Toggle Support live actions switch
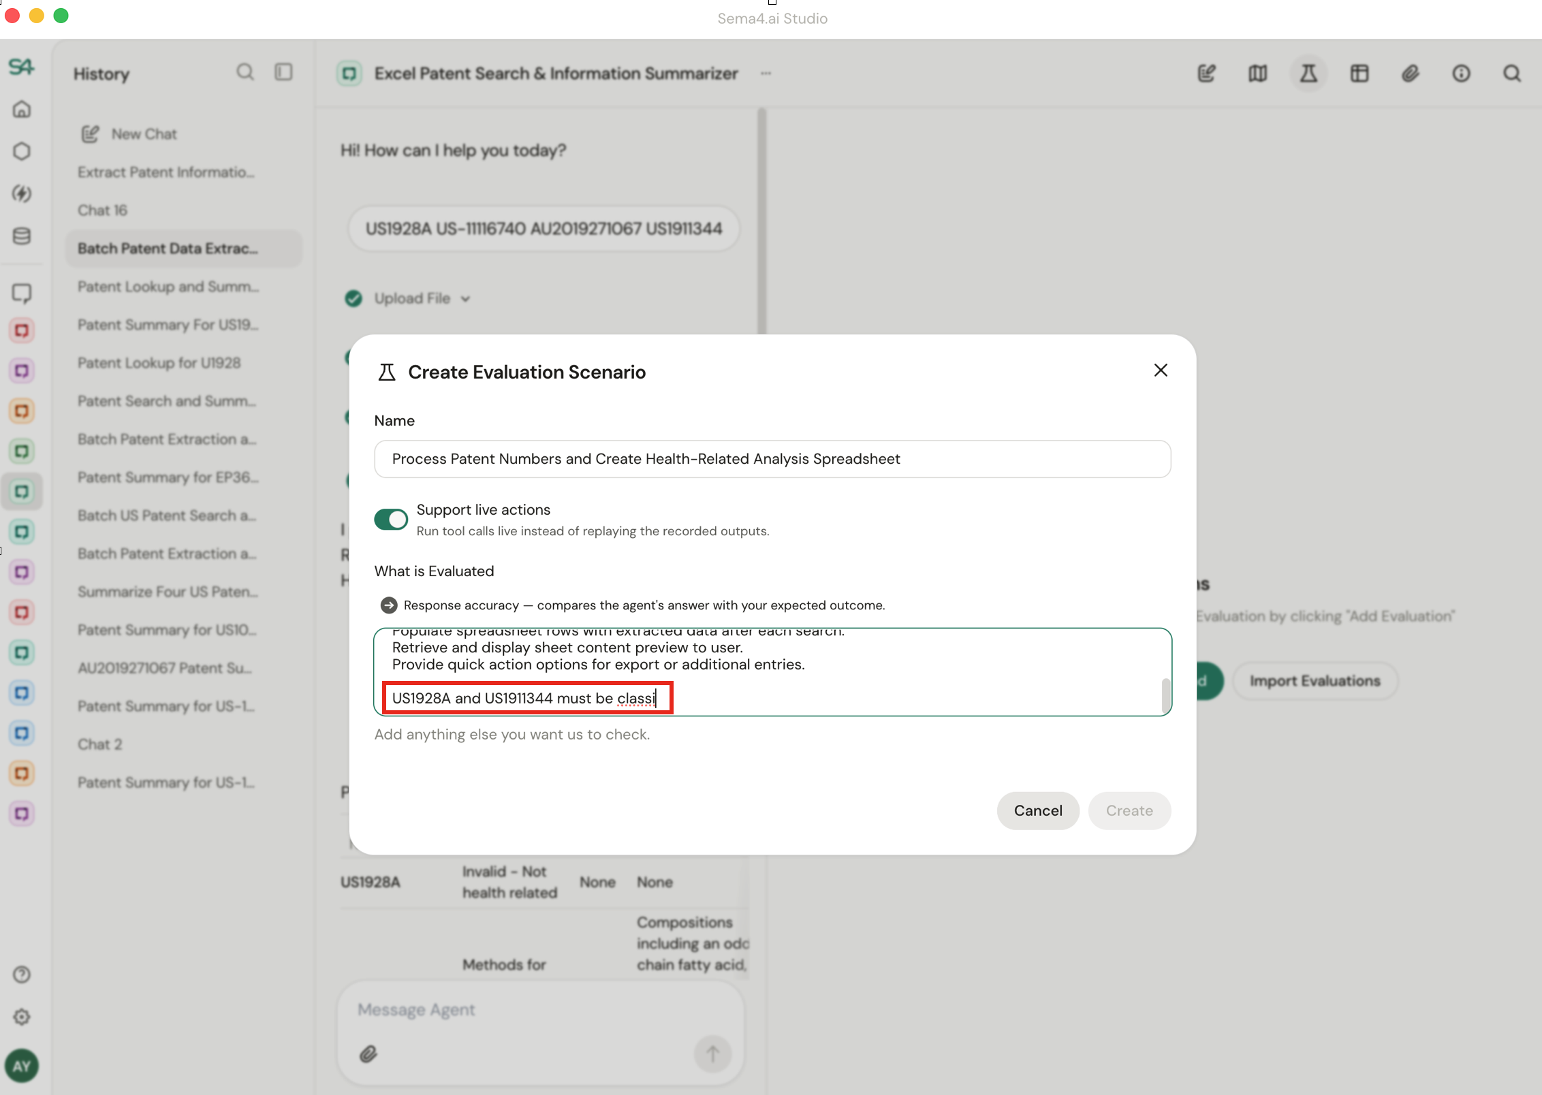 pyautogui.click(x=391, y=520)
